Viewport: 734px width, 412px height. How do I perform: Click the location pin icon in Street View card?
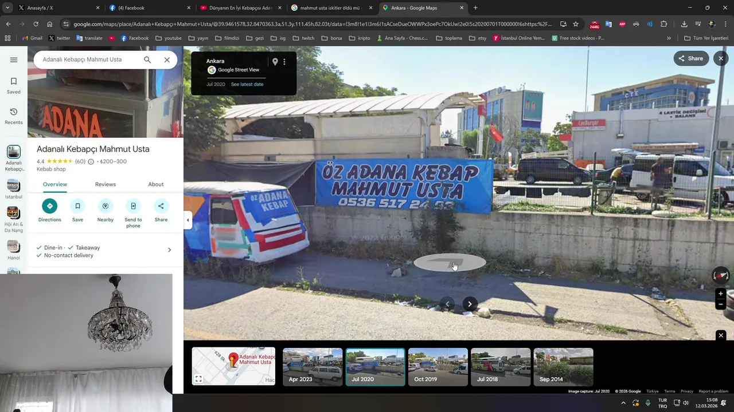click(275, 62)
